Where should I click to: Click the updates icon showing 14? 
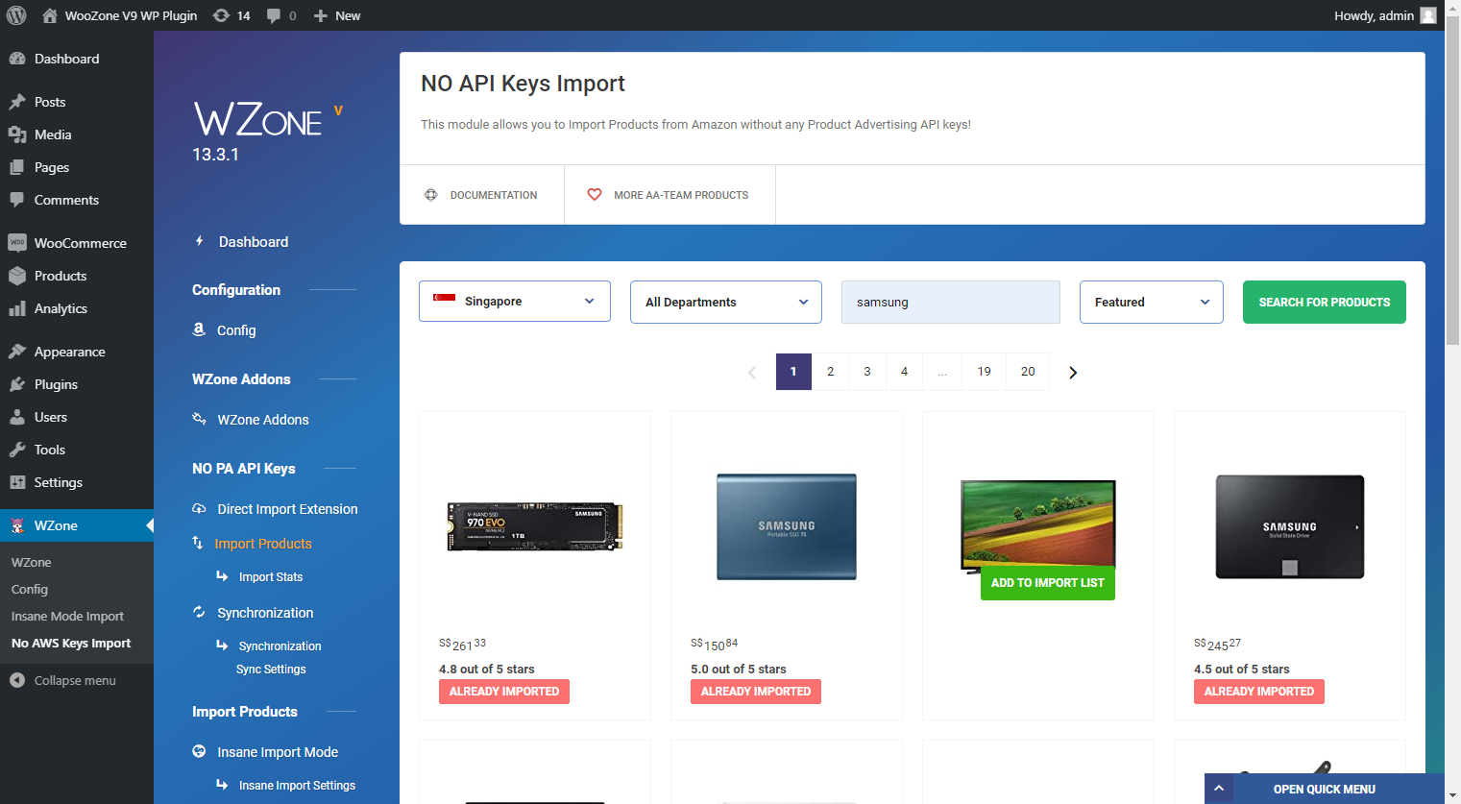[x=221, y=15]
